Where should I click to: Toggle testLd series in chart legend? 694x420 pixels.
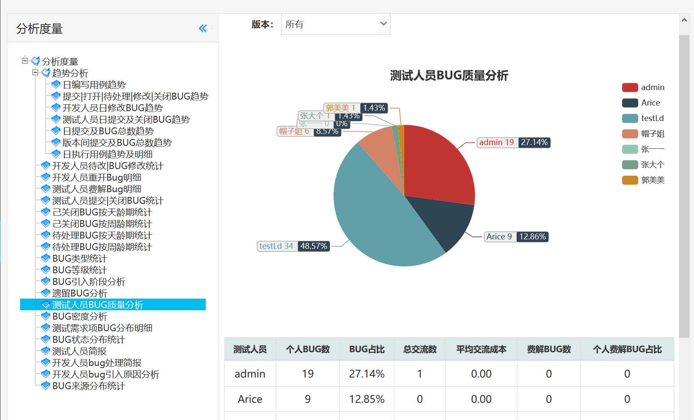tap(643, 118)
